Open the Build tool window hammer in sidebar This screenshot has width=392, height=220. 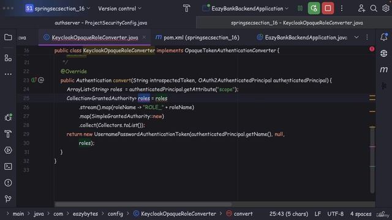tap(8, 134)
